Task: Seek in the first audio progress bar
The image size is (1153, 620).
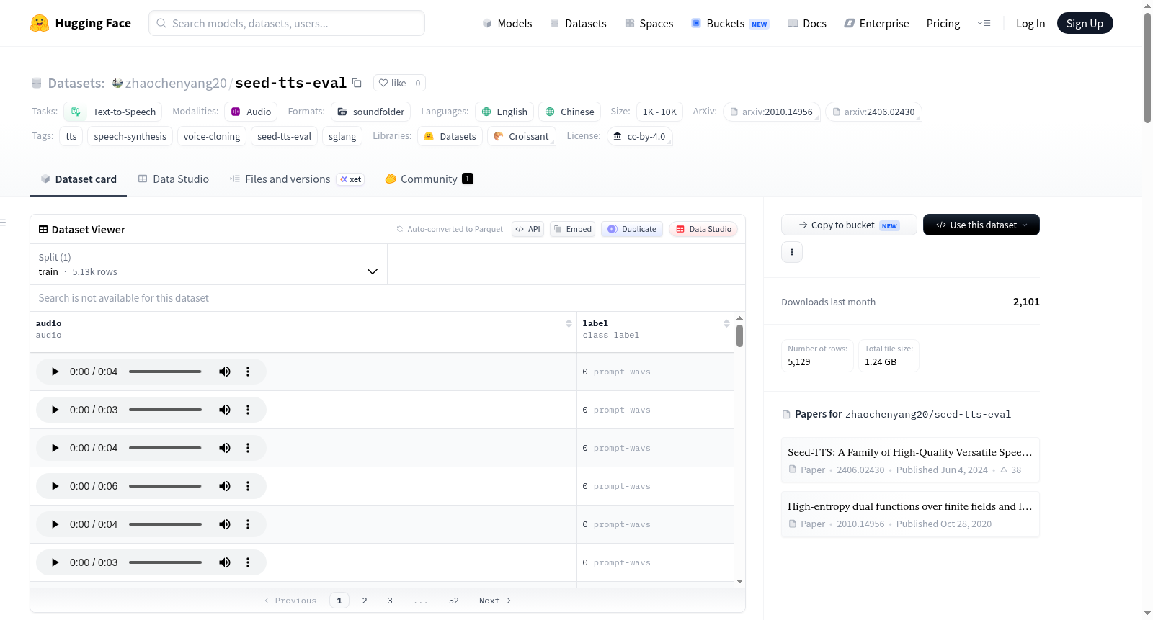Action: click(165, 372)
